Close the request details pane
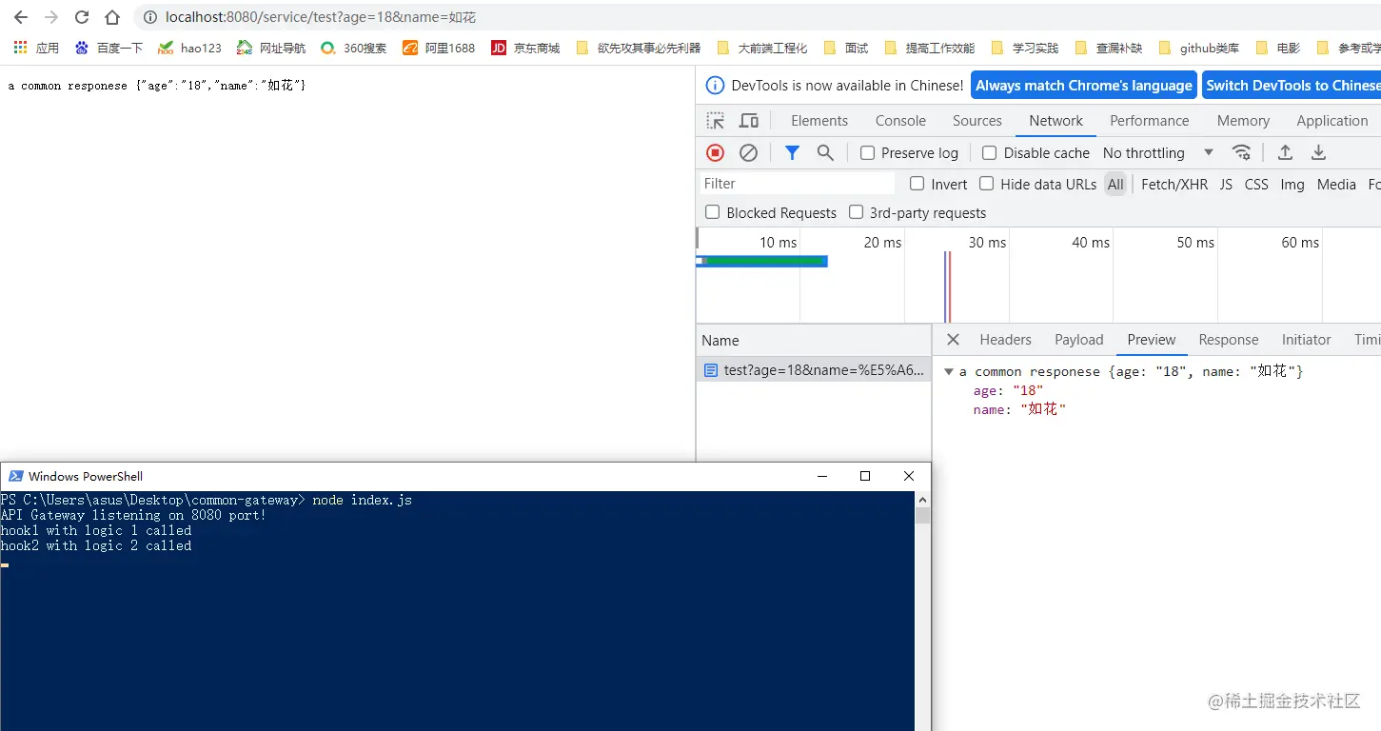This screenshot has width=1381, height=731. 953,340
